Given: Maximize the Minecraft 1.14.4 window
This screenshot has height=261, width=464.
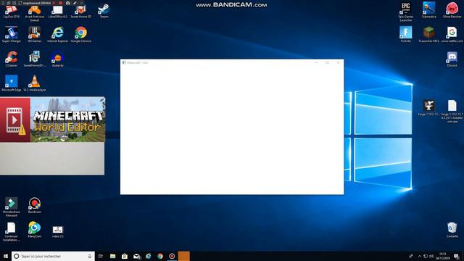Looking at the screenshot, I should click(x=327, y=63).
